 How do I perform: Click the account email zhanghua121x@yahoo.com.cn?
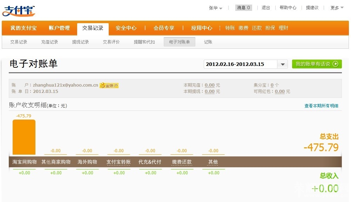(65, 85)
